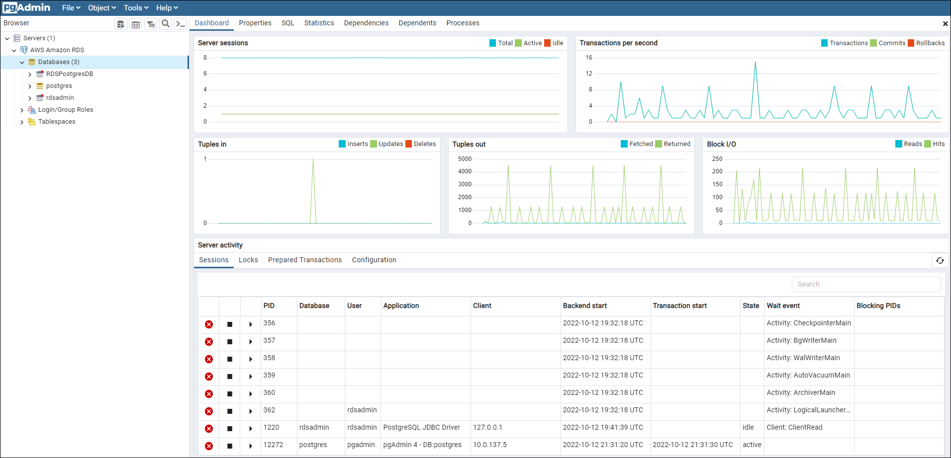Expand details for session PID 356
This screenshot has width=951, height=458.
[x=251, y=324]
